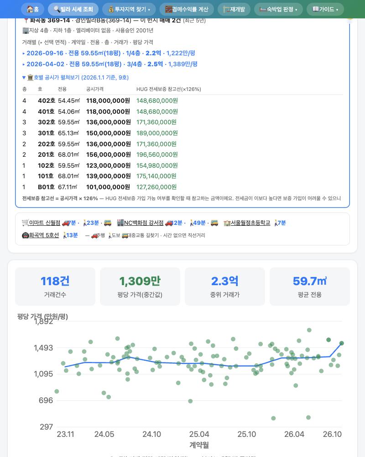Click the 중위 거래가 2.3억 card
The image size is (365, 457).
pos(225,287)
